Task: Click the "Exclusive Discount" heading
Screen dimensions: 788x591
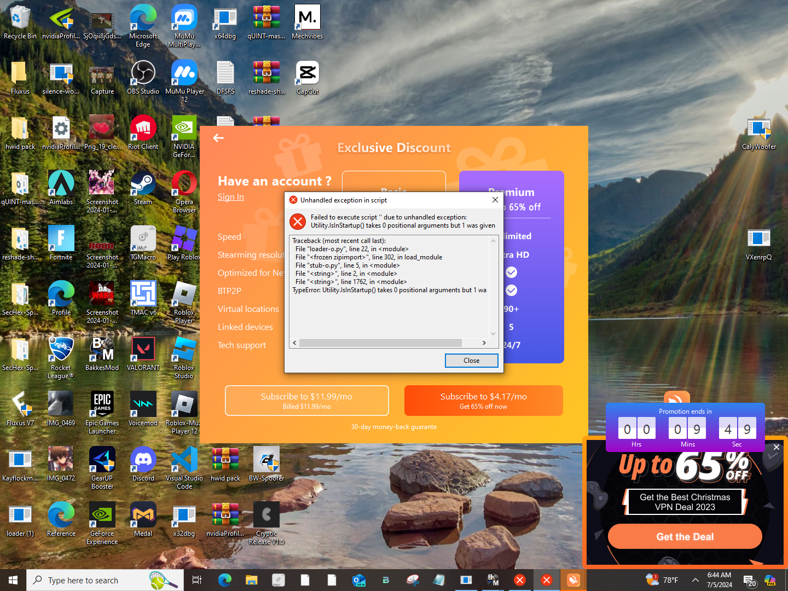Action: click(x=394, y=148)
